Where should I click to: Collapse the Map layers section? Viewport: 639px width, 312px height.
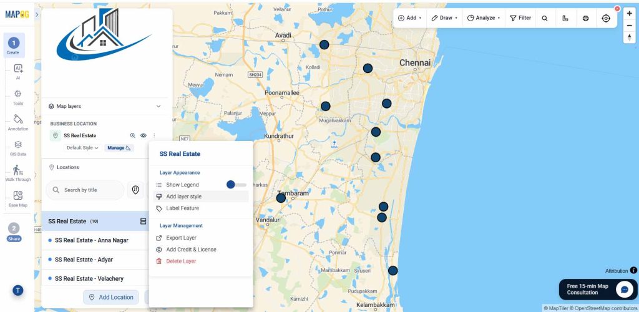[x=159, y=106]
